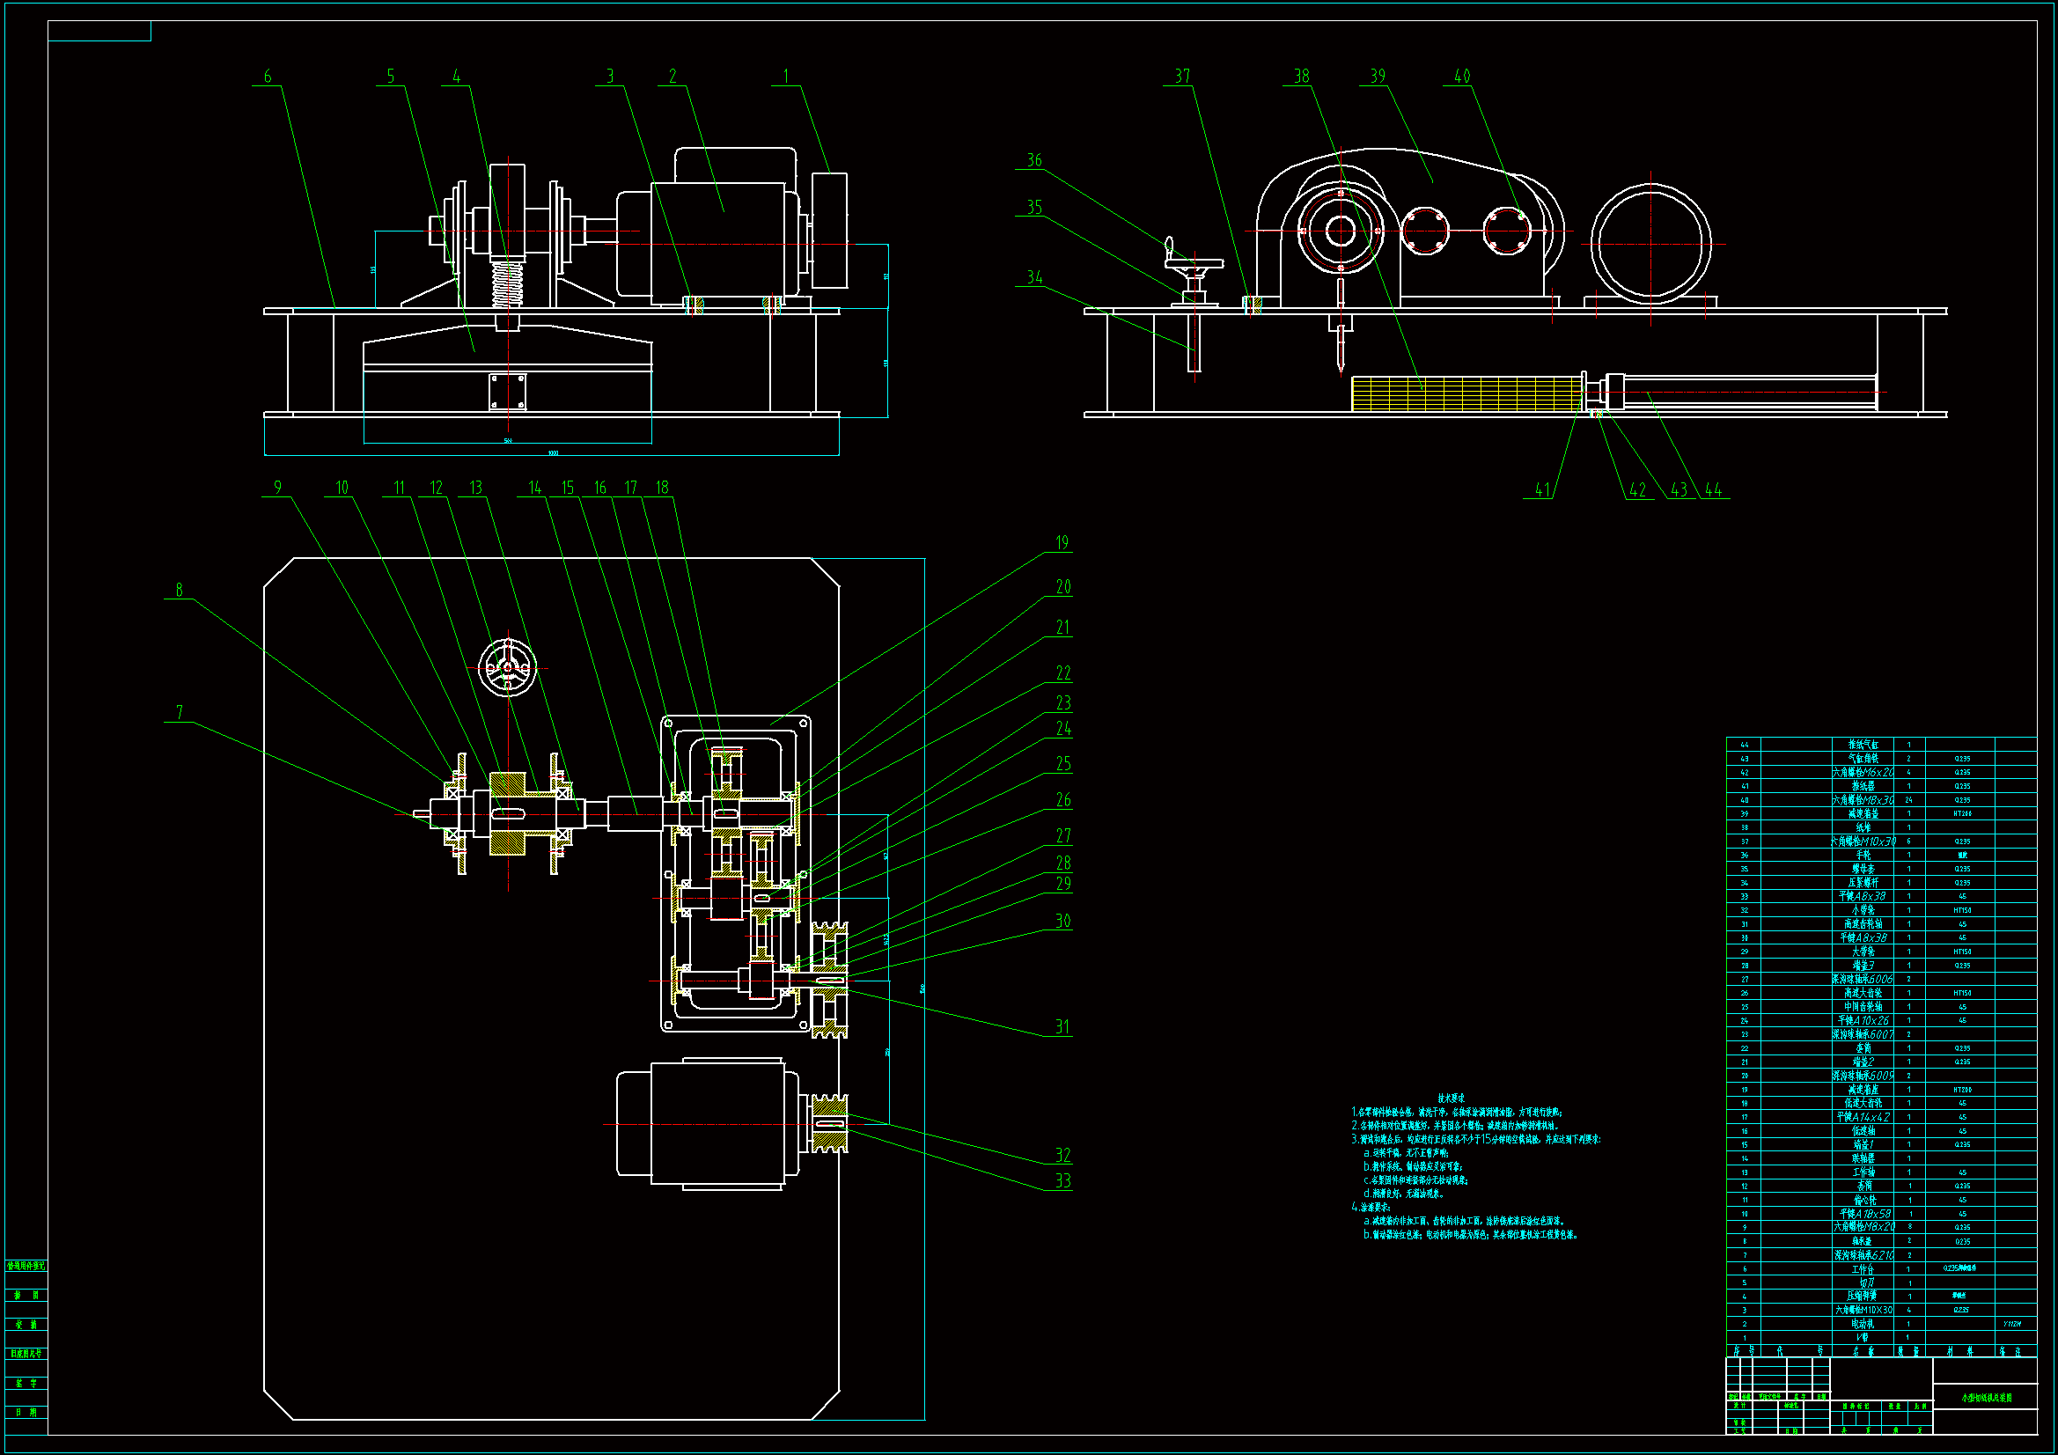Click the handwheel symbol in the top plan view
The width and height of the screenshot is (2058, 1455).
(507, 668)
